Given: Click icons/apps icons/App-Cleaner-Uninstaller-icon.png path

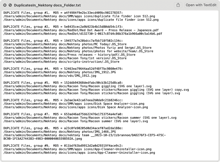Looking at the screenshot, I should coord(79,153).
